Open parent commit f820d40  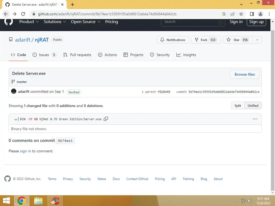(x=164, y=92)
